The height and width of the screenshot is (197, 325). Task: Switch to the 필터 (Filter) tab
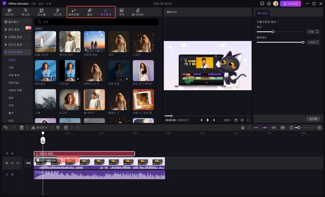pos(90,12)
